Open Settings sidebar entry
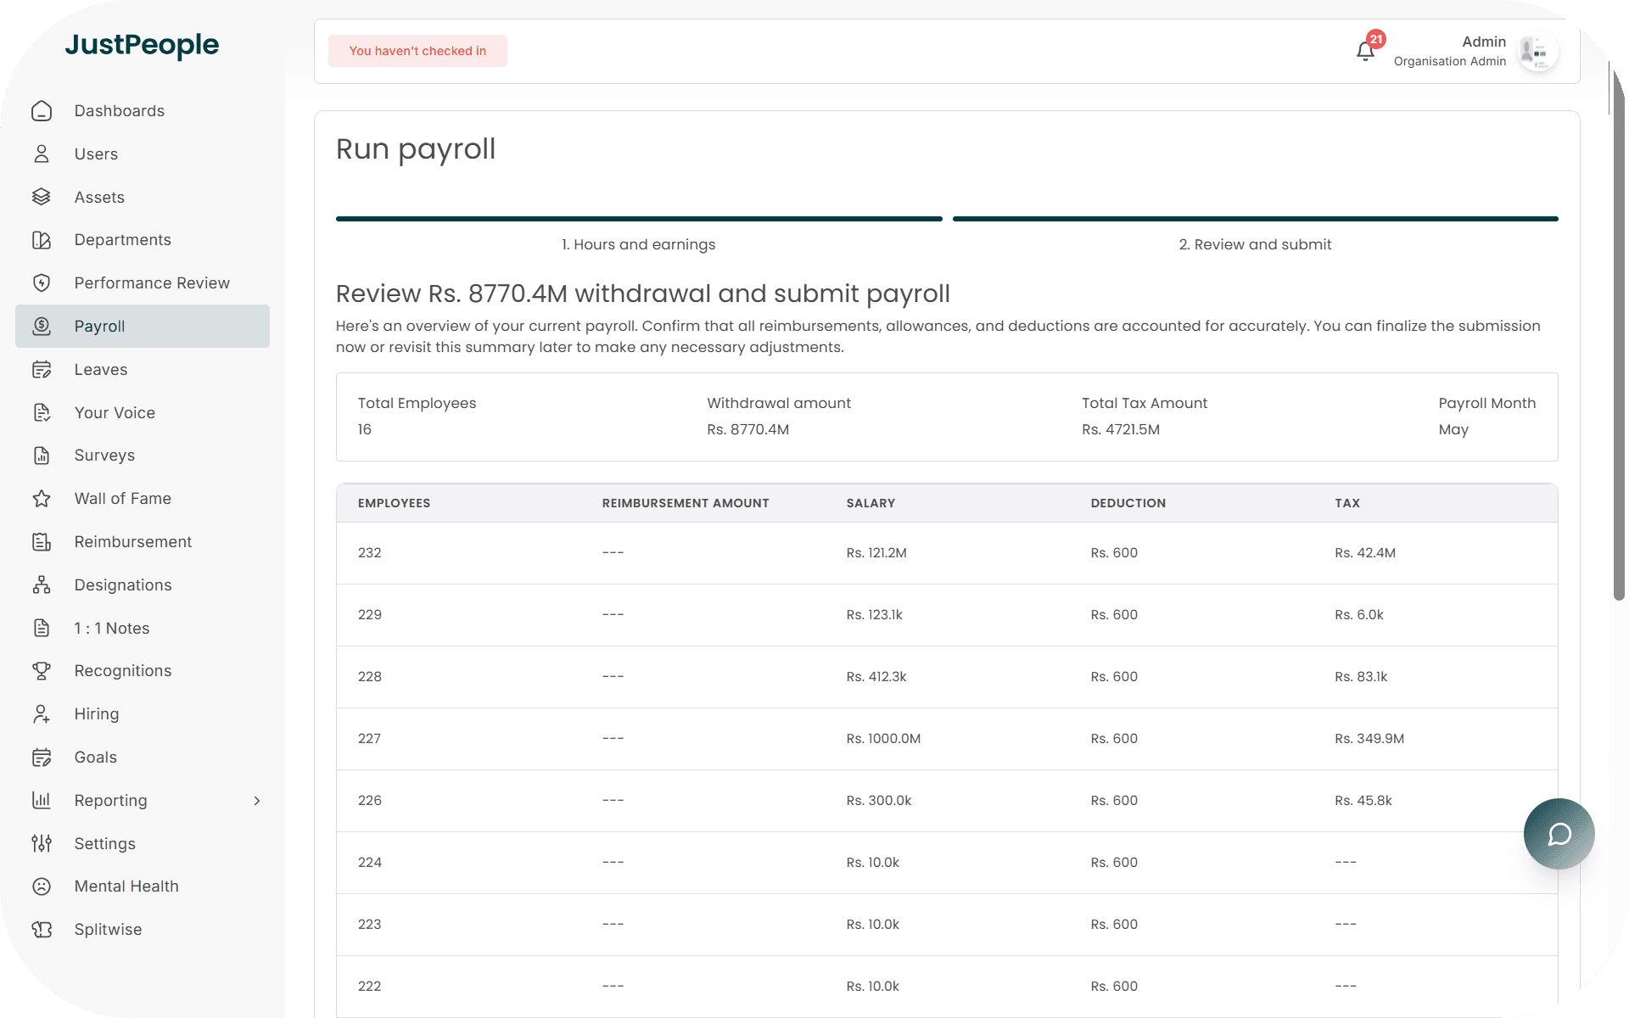The width and height of the screenshot is (1629, 1018). (x=143, y=844)
